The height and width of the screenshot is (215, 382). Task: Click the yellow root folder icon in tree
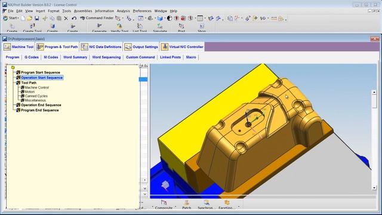pyautogui.click(x=13, y=67)
